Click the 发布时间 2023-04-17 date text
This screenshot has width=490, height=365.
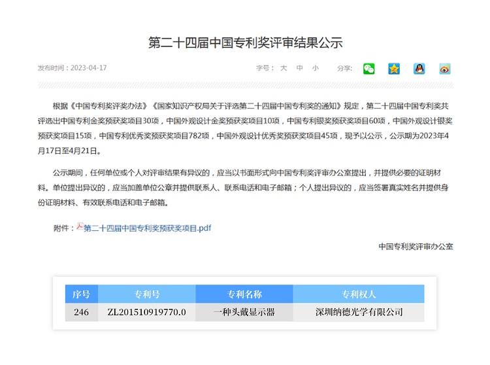click(72, 68)
